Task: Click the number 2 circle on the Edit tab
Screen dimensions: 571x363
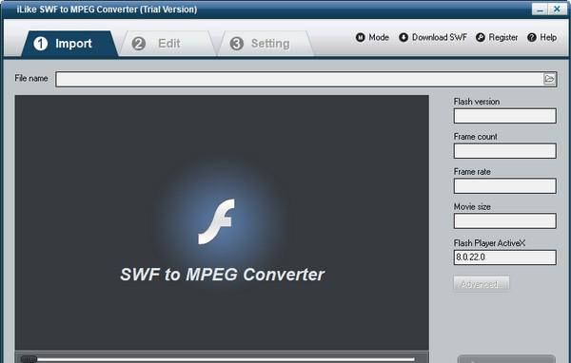Action: coord(138,44)
